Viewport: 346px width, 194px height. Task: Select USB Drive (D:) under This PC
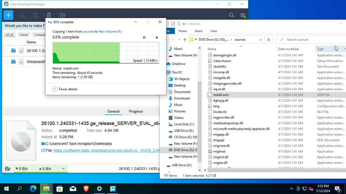coord(184,131)
